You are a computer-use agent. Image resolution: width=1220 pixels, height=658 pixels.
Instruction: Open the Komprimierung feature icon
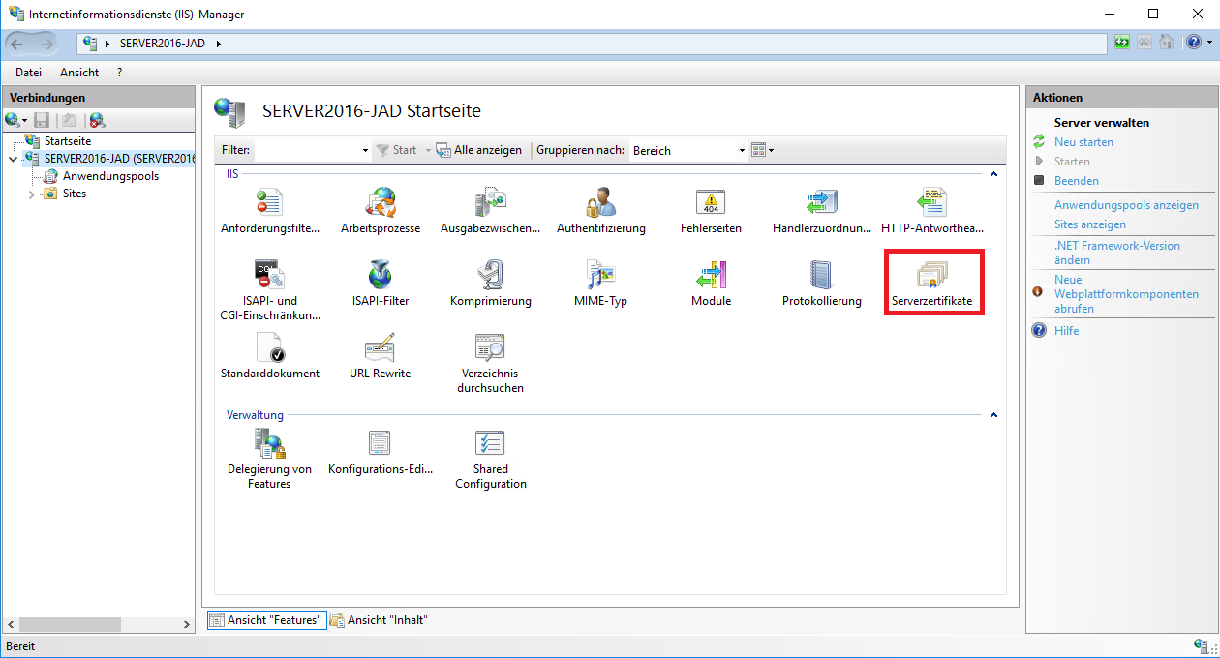tap(490, 276)
